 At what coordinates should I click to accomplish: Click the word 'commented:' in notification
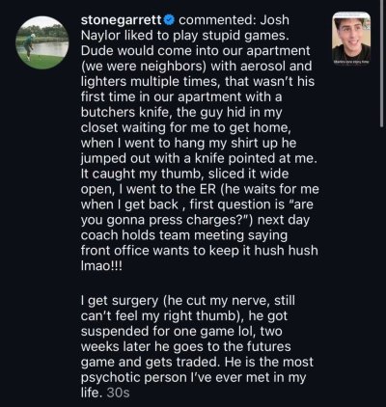point(216,20)
